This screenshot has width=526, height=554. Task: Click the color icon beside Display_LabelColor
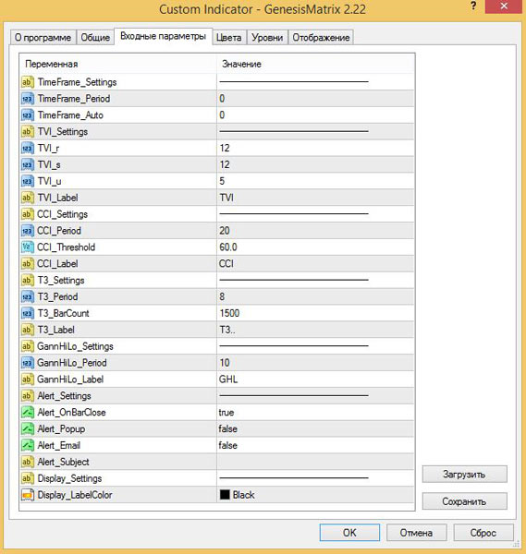[27, 495]
